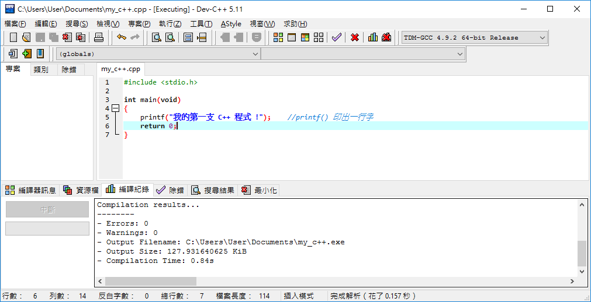Open the 編輯(E) menu

pos(46,24)
